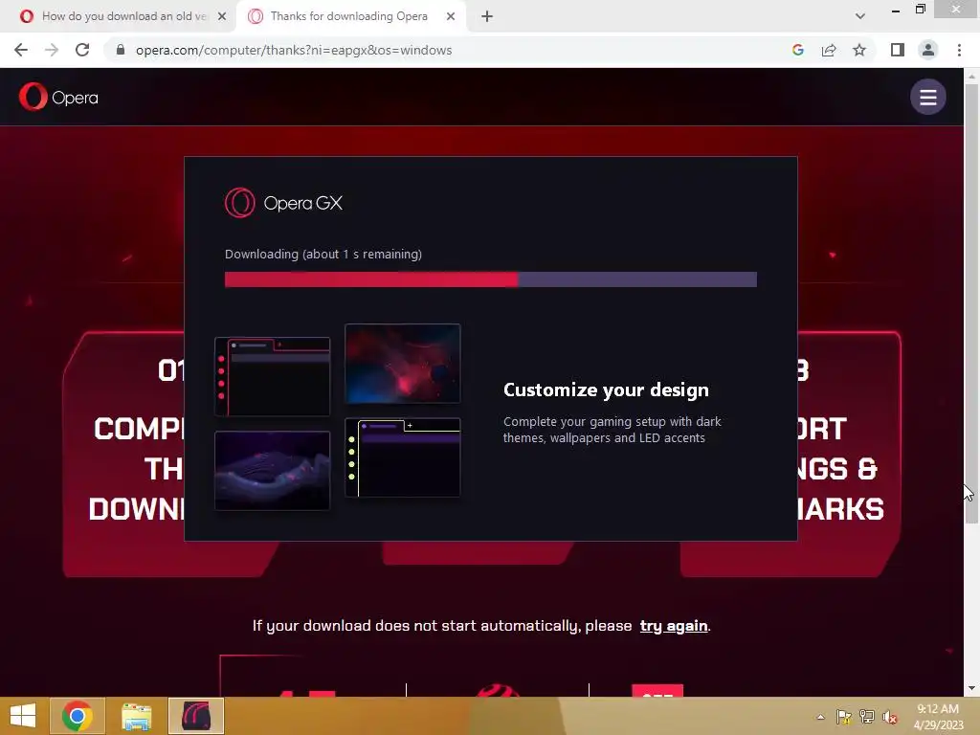Share this page using share icon
Image resolution: width=980 pixels, height=735 pixels.
point(829,50)
